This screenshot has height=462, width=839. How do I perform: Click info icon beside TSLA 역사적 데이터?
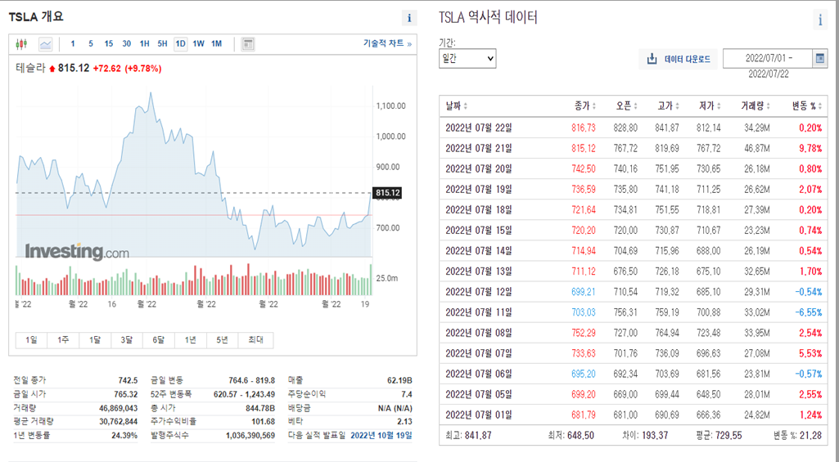[x=820, y=20]
